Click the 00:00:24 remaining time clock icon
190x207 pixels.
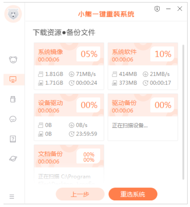[x=71, y=83]
